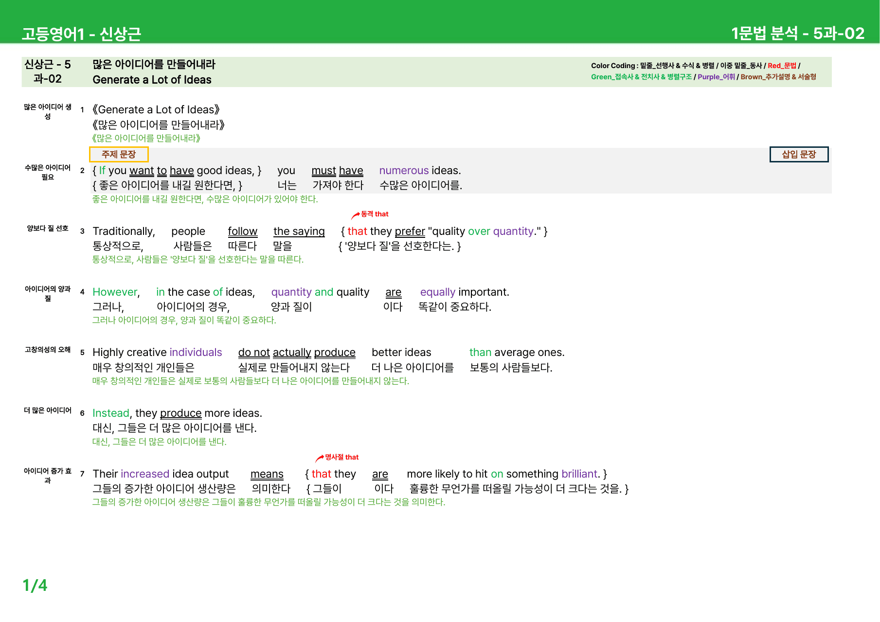Click the sentence number '7'

[82, 474]
